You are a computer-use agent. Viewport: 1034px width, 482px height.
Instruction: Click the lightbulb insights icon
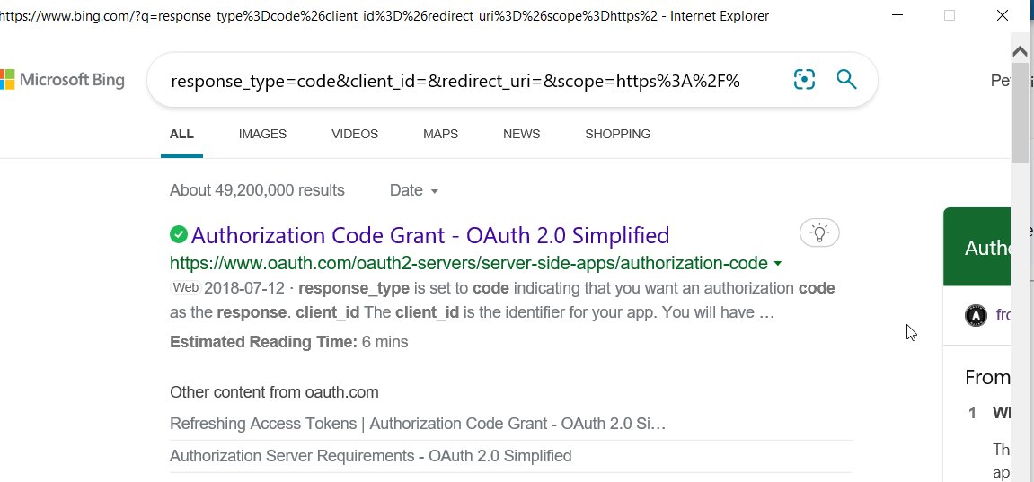click(x=819, y=232)
